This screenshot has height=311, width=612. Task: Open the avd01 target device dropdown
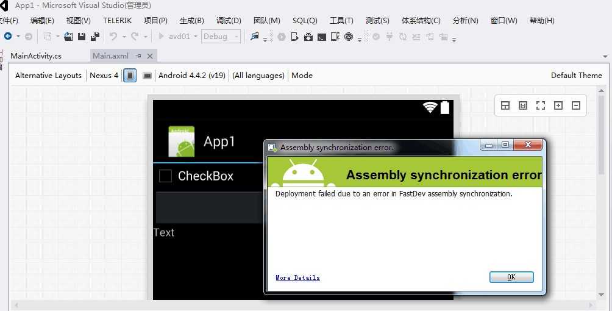point(196,37)
